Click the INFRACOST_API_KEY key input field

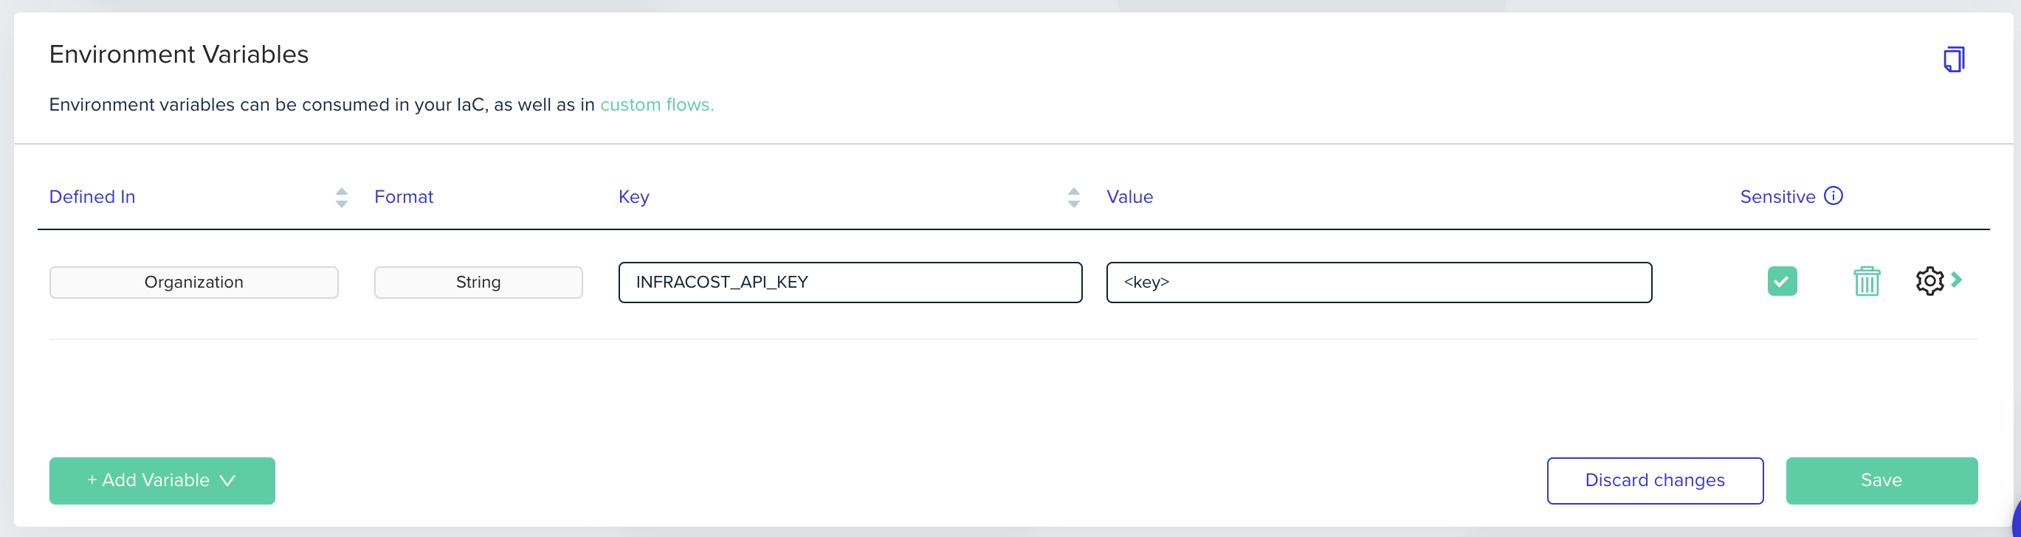[850, 283]
